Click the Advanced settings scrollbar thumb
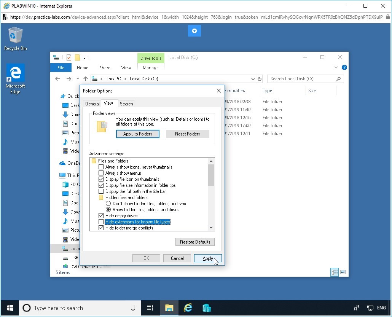Screen dimensions: 392x317 tap(211, 175)
